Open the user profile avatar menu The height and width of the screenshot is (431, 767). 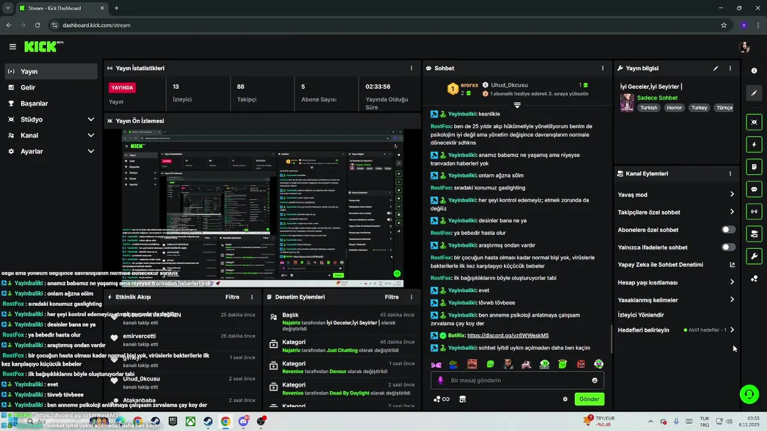[745, 47]
